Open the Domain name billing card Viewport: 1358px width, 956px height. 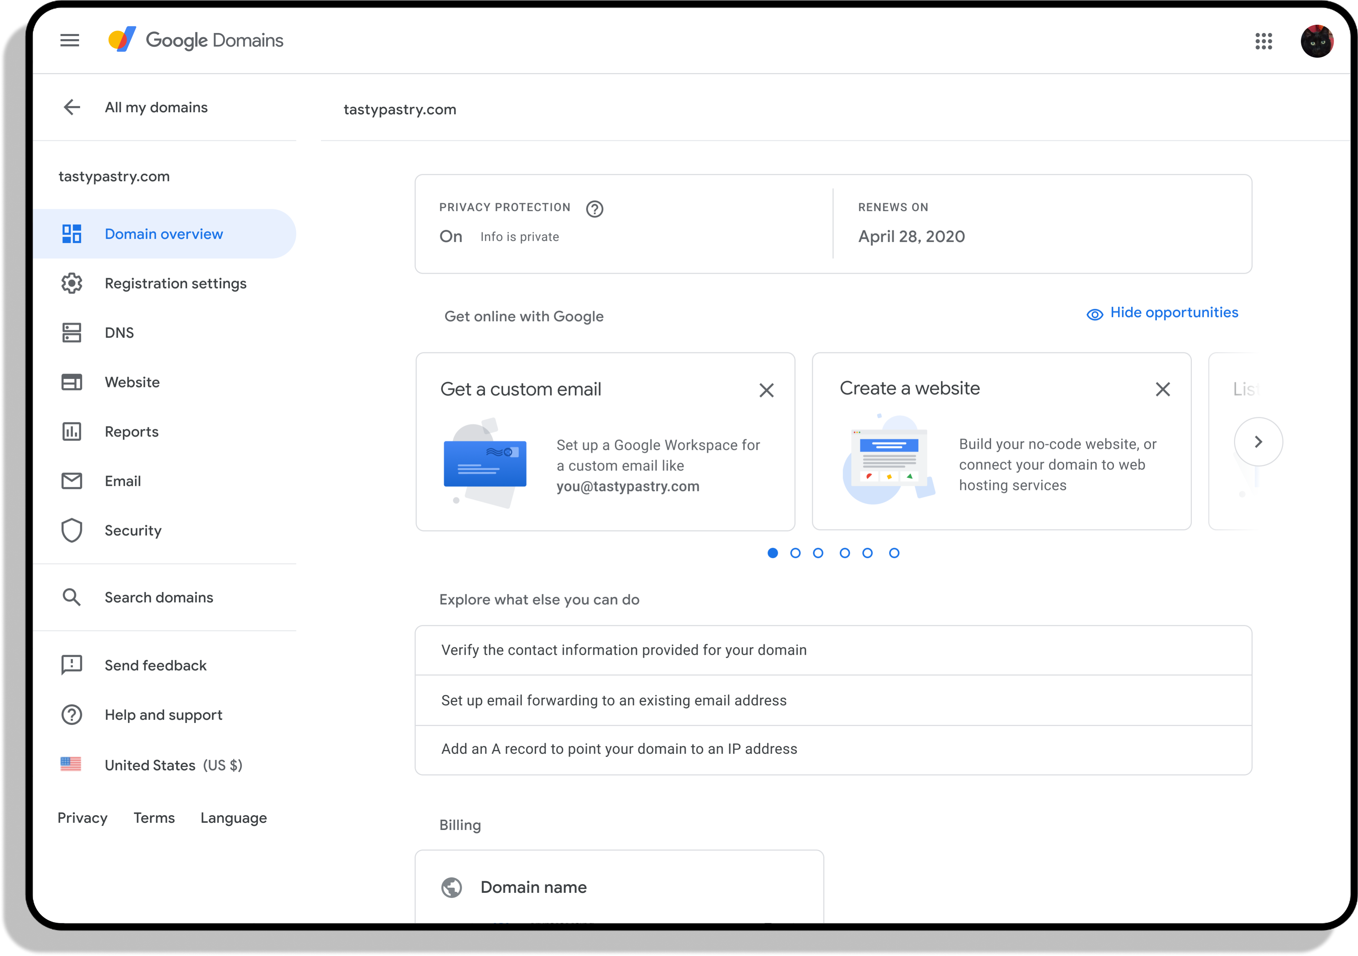coord(619,886)
